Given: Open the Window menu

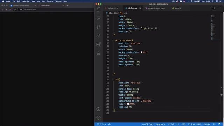Looking at the screenshot, I should pos(58,1).
